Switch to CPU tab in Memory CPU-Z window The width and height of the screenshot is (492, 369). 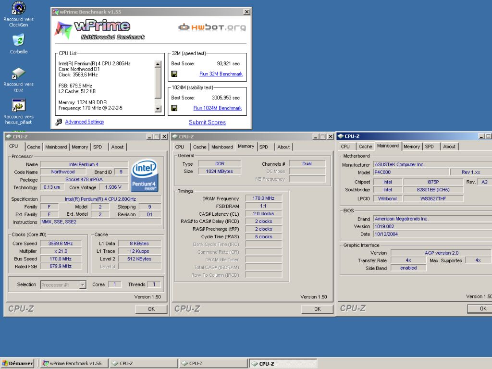pyautogui.click(x=180, y=147)
